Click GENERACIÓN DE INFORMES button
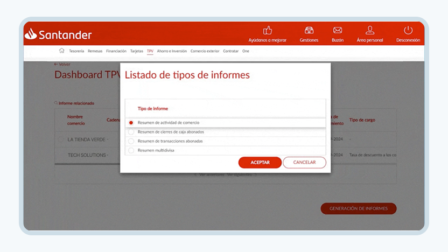The height and width of the screenshot is (252, 448). (359, 208)
